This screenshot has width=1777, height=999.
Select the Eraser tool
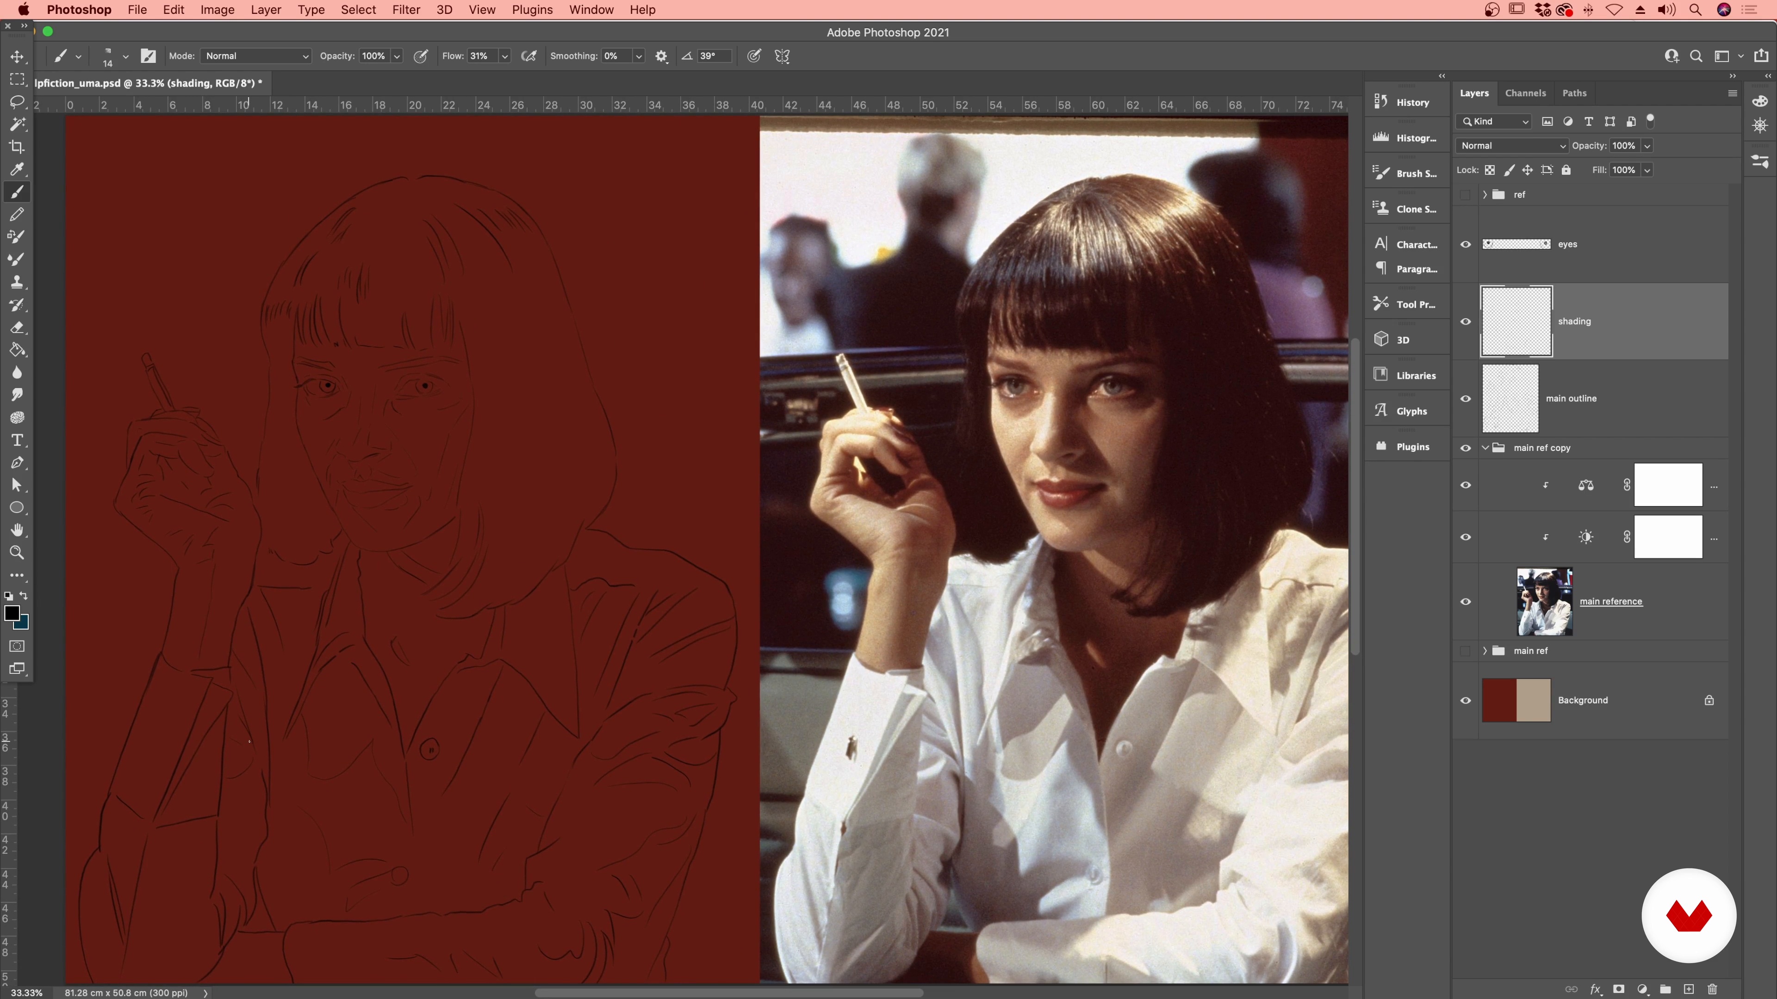(x=17, y=327)
